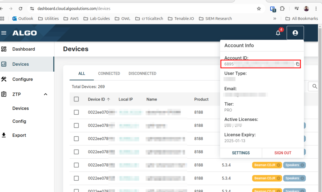Click the notifications bell icon
The image size is (322, 192).
pyautogui.click(x=278, y=33)
